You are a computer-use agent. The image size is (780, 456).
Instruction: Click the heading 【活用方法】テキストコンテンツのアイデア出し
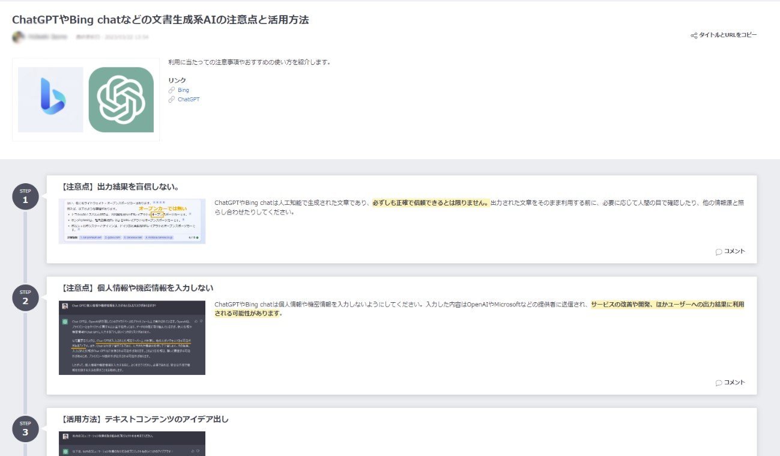[145, 419]
